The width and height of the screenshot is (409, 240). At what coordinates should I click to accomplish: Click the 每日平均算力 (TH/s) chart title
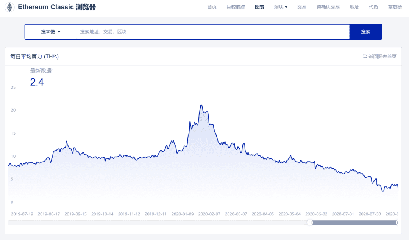(x=34, y=57)
